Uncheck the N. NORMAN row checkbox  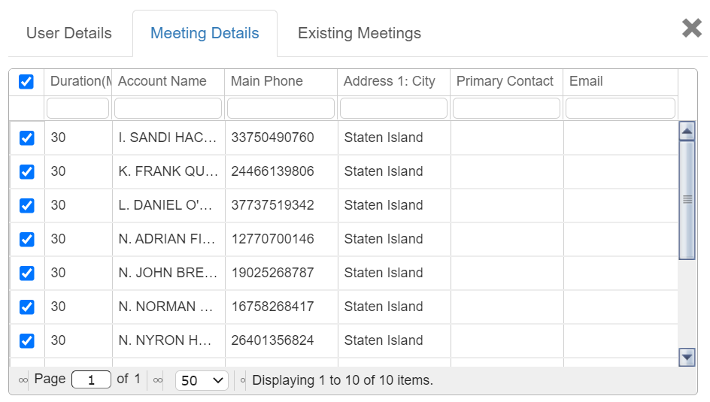pyautogui.click(x=26, y=307)
